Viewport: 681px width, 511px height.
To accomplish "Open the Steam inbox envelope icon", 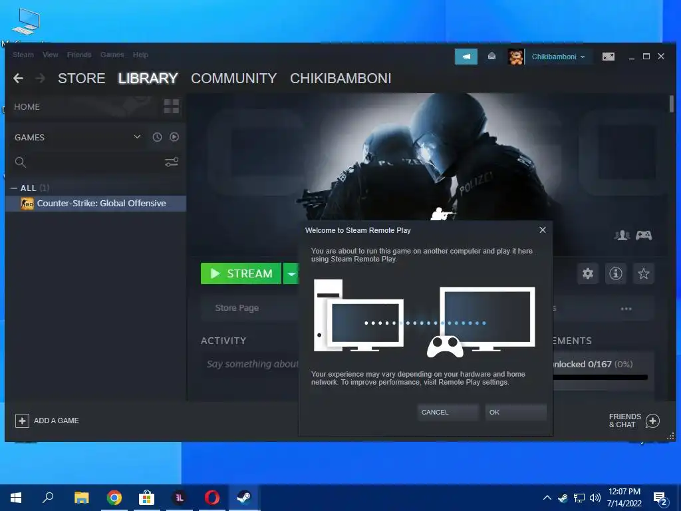I will [491, 56].
